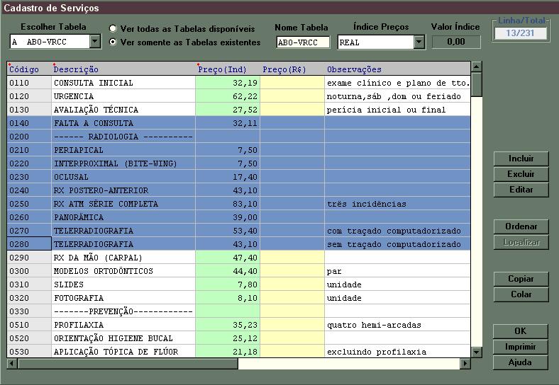Image resolution: width=559 pixels, height=385 pixels.
Task: Click the price 39,00 cell
Action: click(228, 217)
